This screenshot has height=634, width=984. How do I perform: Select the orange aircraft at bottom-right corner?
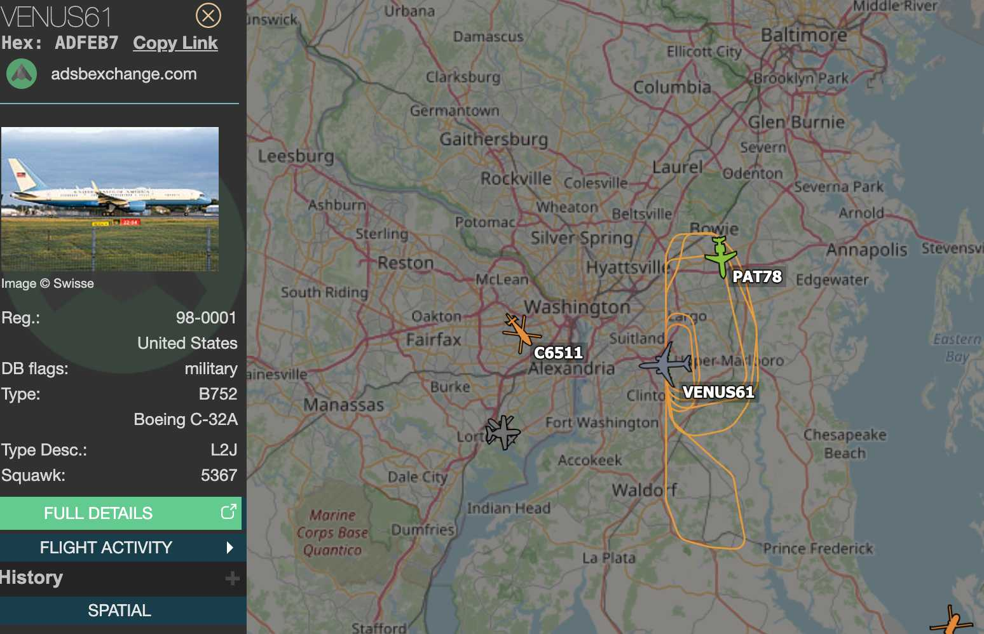pyautogui.click(x=952, y=621)
